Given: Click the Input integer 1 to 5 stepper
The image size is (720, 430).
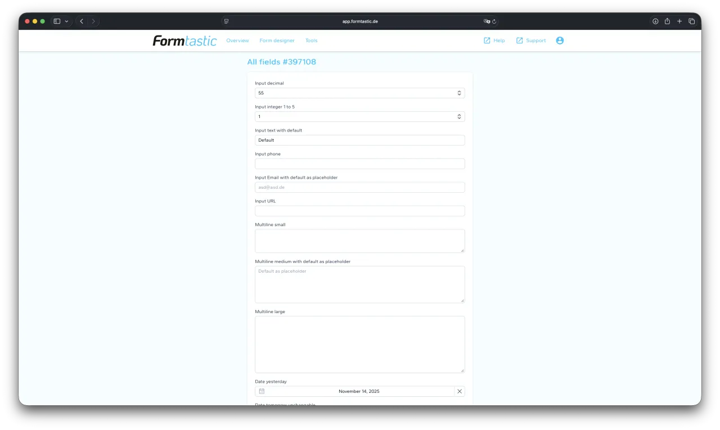Looking at the screenshot, I should point(459,116).
